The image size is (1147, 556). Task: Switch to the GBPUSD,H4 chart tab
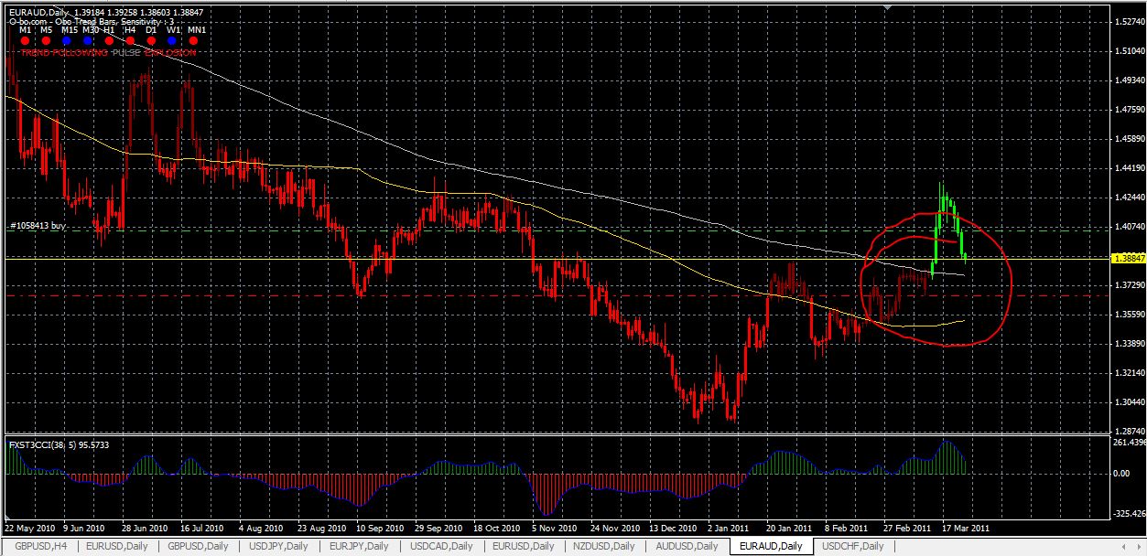point(39,546)
